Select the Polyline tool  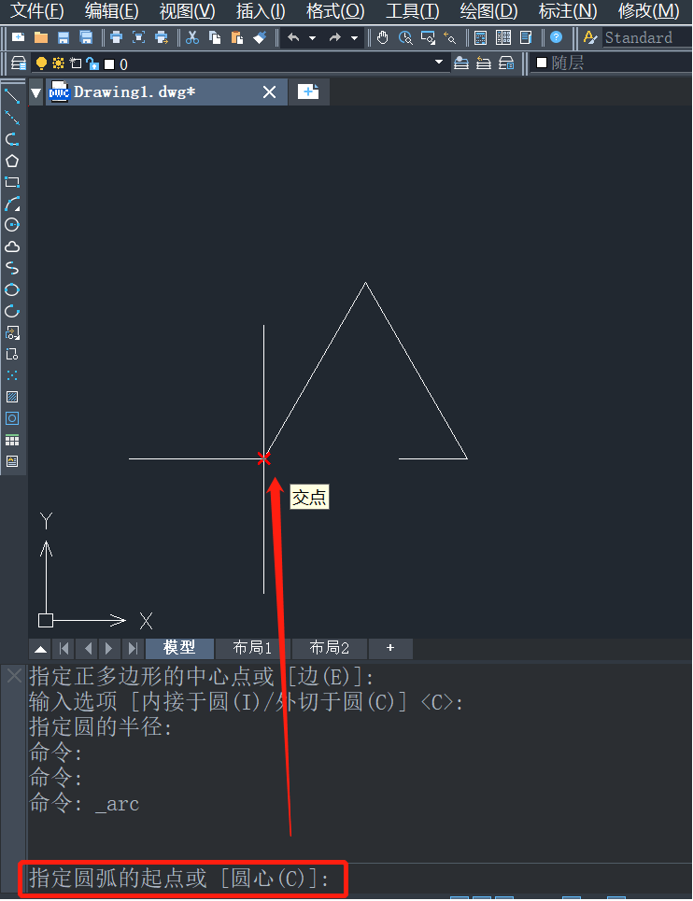click(12, 139)
